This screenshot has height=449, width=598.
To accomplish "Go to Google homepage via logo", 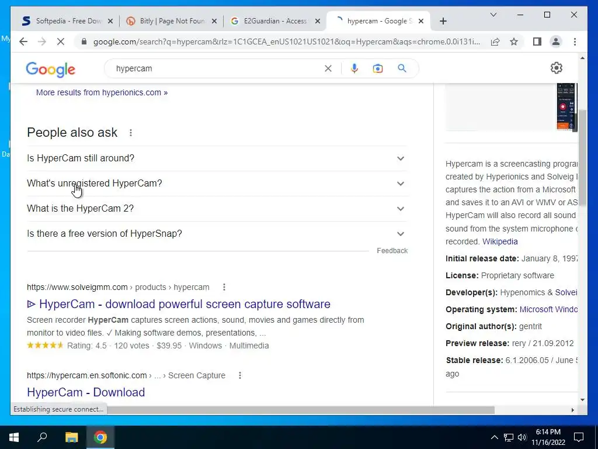I will tap(50, 69).
